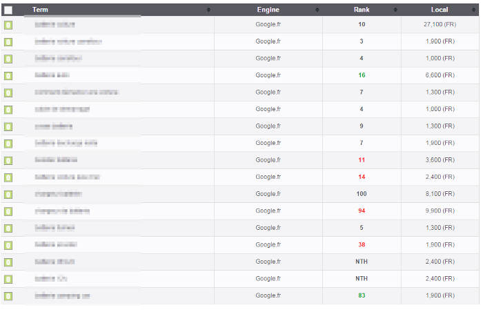The image size is (483, 312).
Task: Toggle the select-all checkbox in header
Action: [8, 10]
